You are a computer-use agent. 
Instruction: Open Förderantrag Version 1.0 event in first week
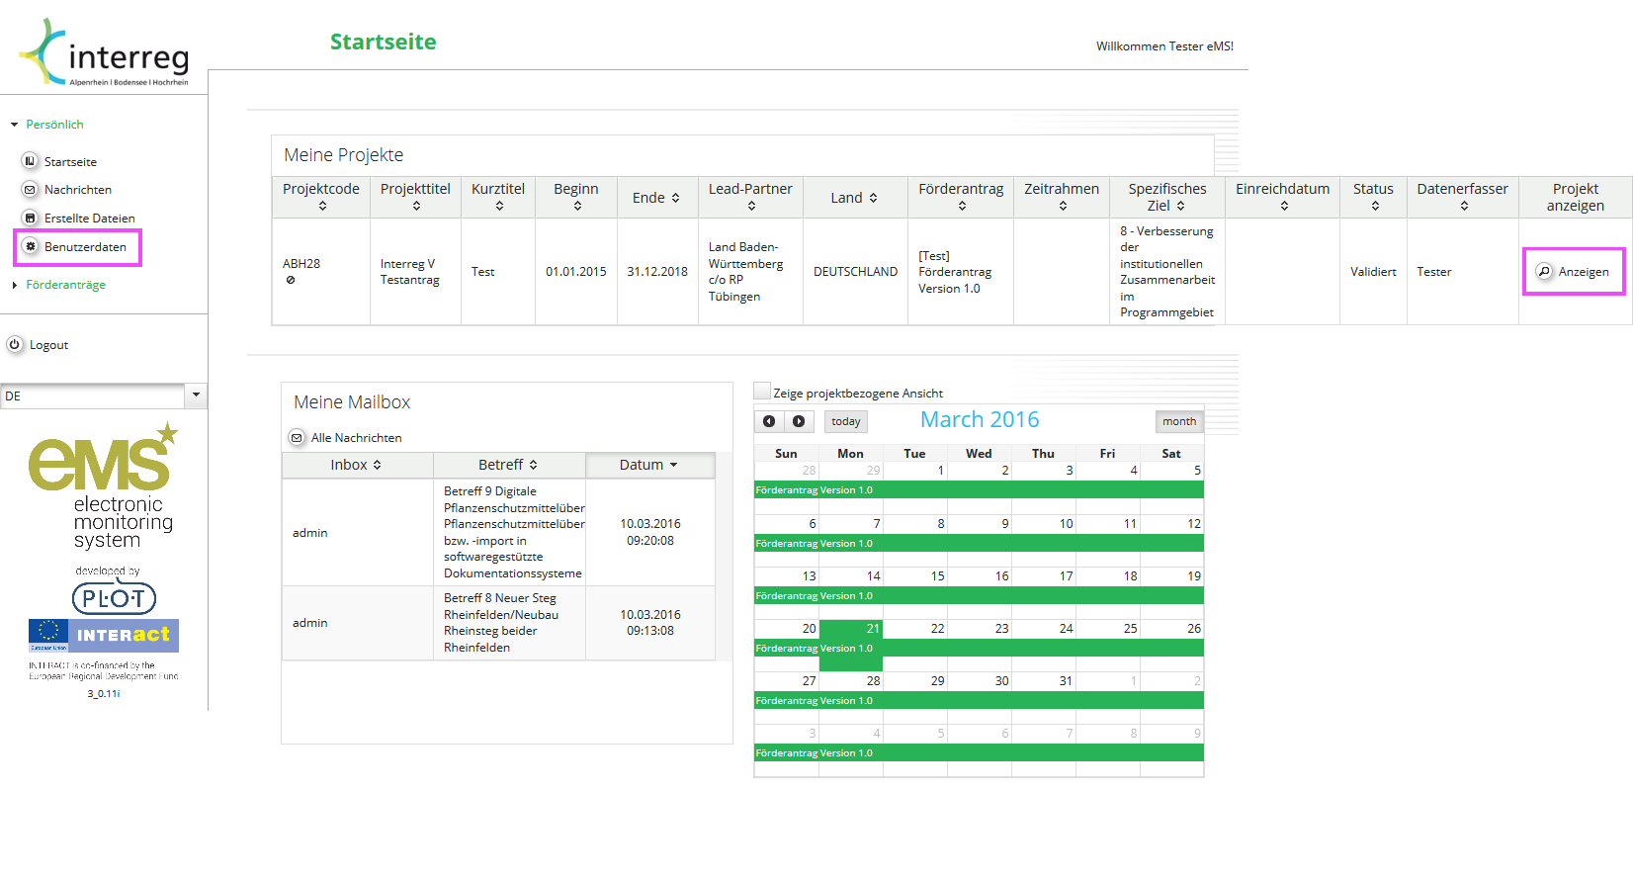coord(979,490)
